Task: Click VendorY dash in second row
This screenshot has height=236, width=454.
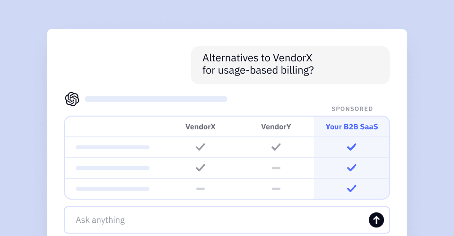Action: [x=276, y=168]
